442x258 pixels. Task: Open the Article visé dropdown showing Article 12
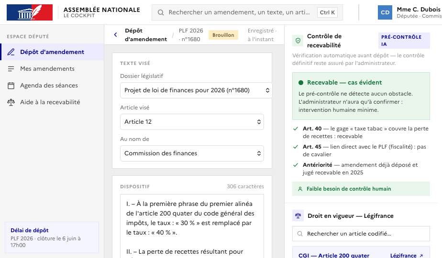pyautogui.click(x=192, y=122)
